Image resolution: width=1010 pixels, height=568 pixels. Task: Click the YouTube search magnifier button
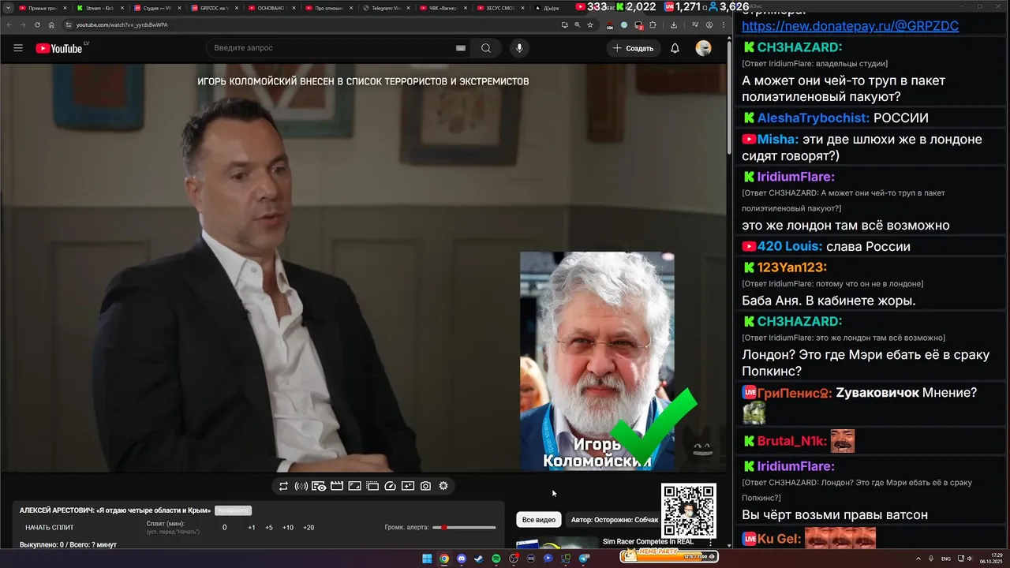(x=486, y=48)
